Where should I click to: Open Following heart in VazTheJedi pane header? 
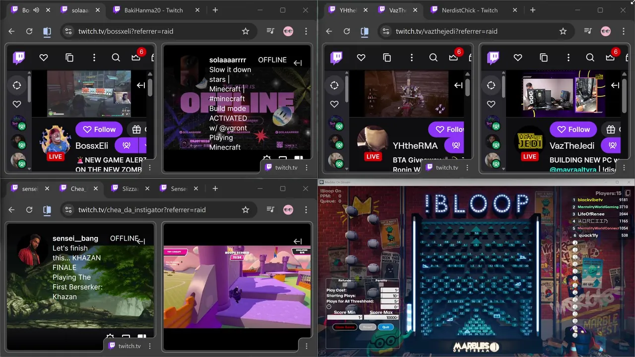518,58
